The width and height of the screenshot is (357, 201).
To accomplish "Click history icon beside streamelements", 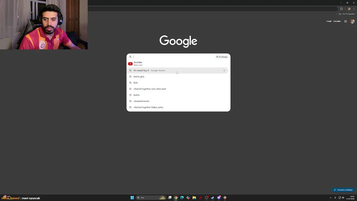I will click(x=130, y=101).
